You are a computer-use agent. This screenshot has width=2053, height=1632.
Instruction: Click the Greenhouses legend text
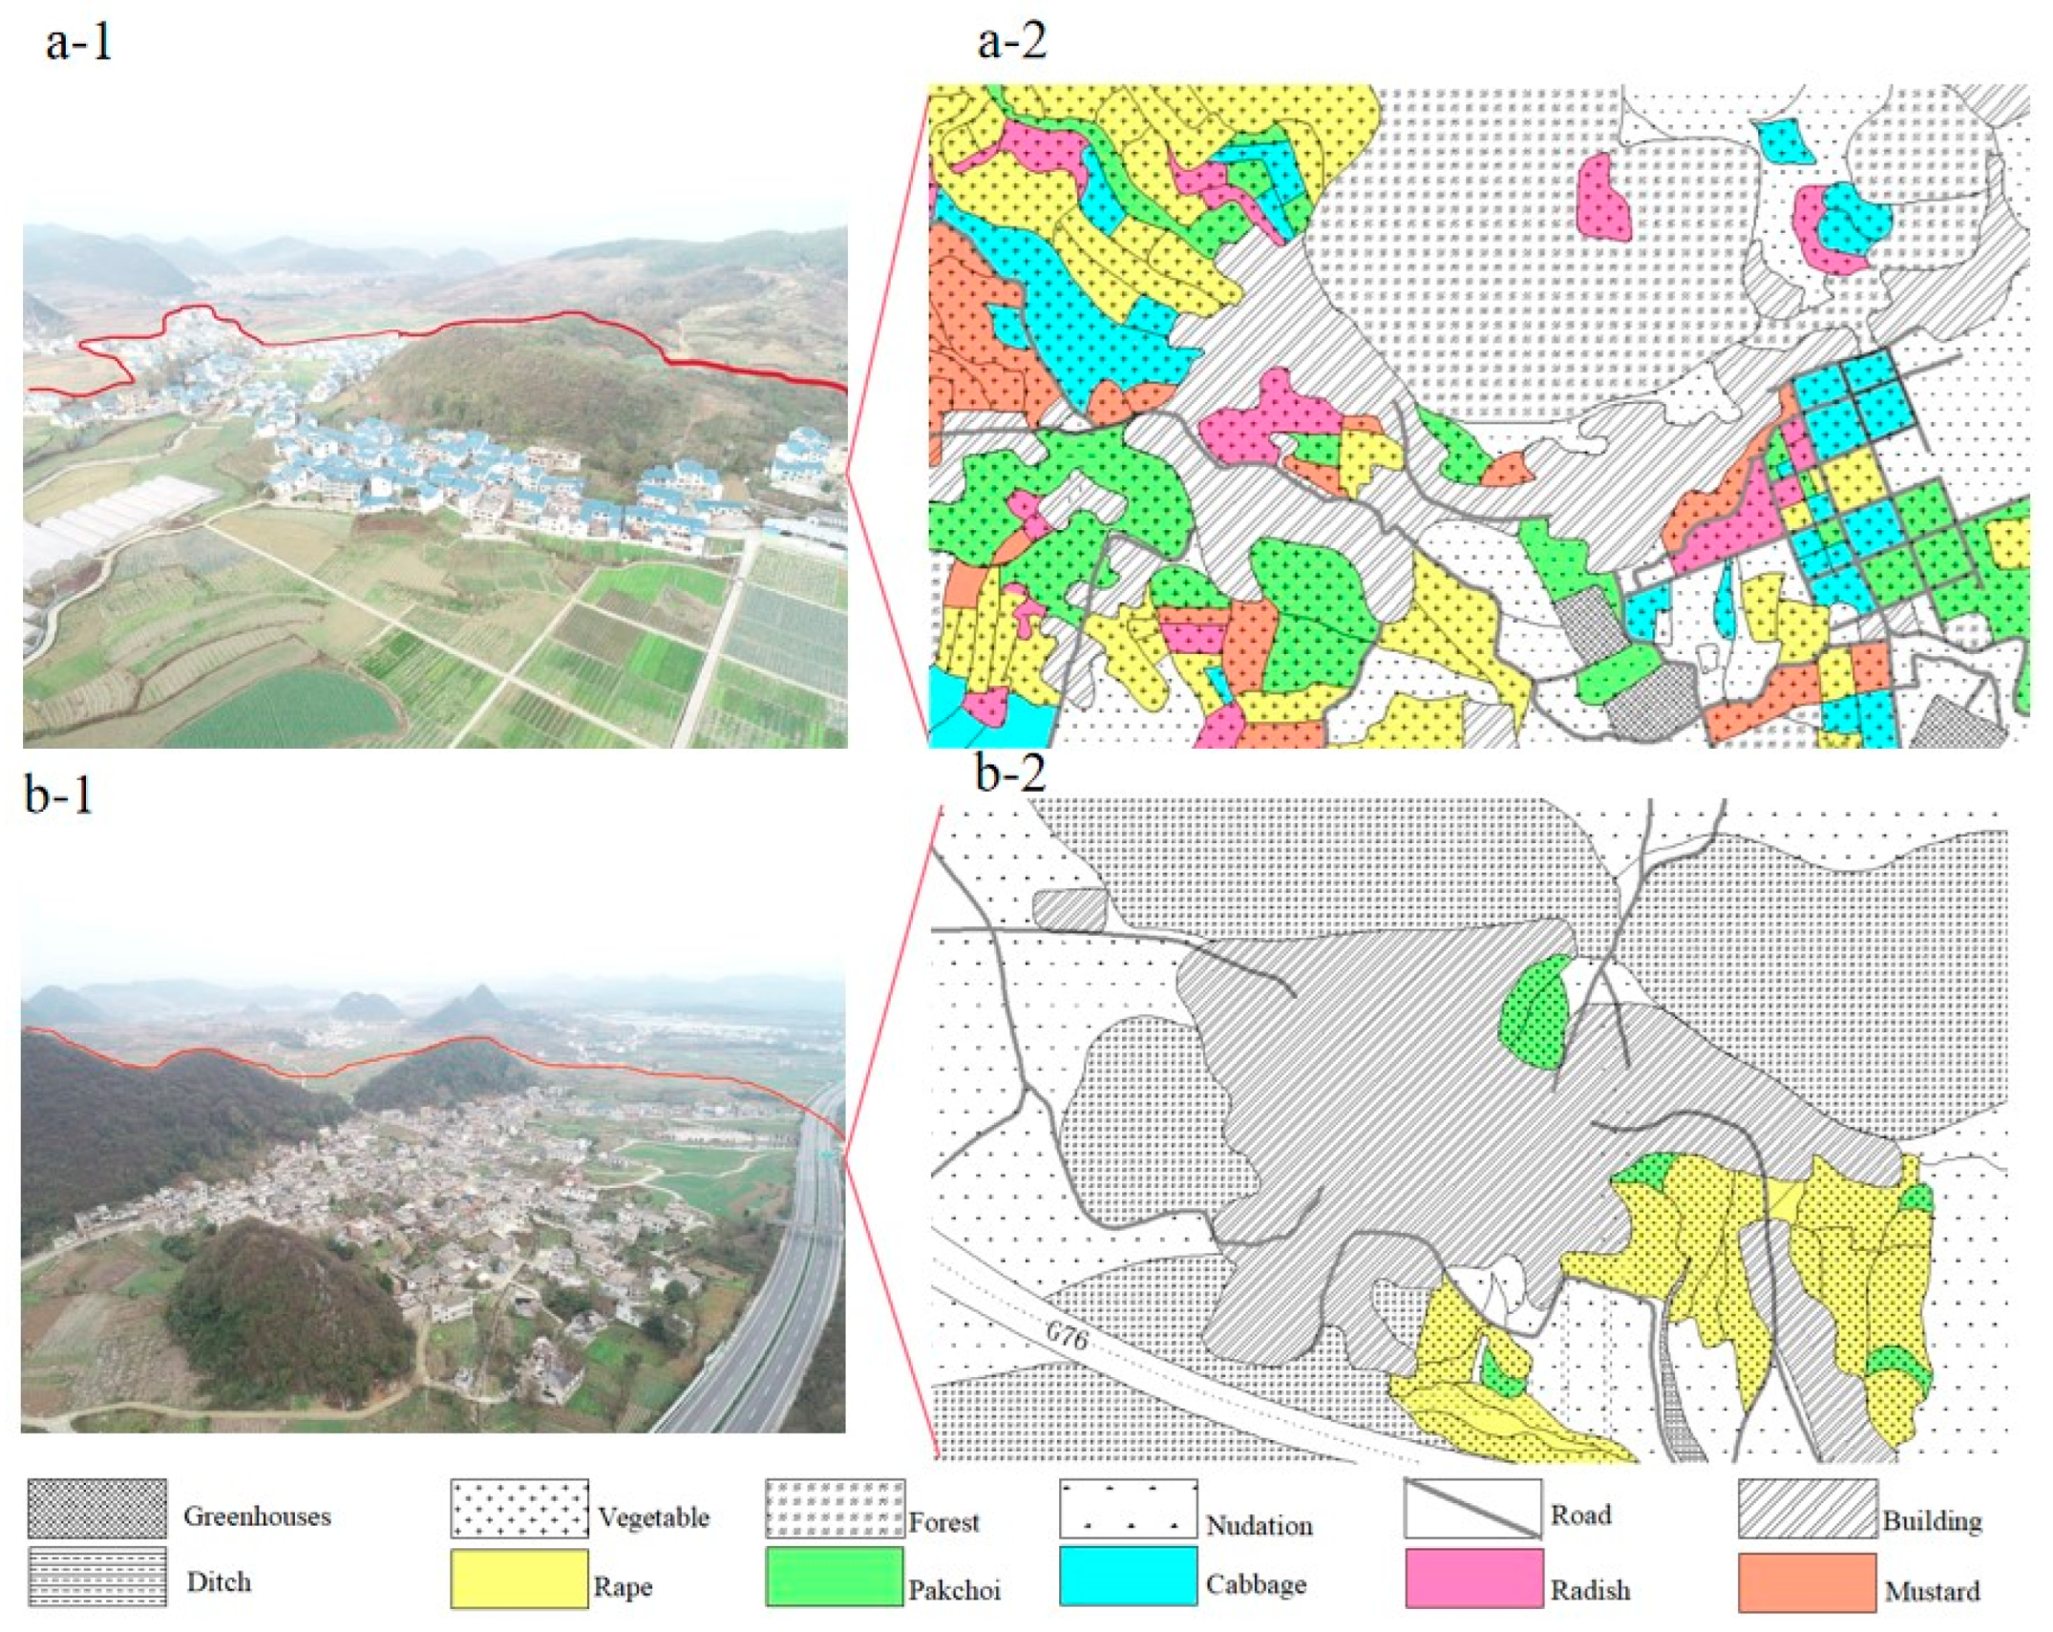257,1515
